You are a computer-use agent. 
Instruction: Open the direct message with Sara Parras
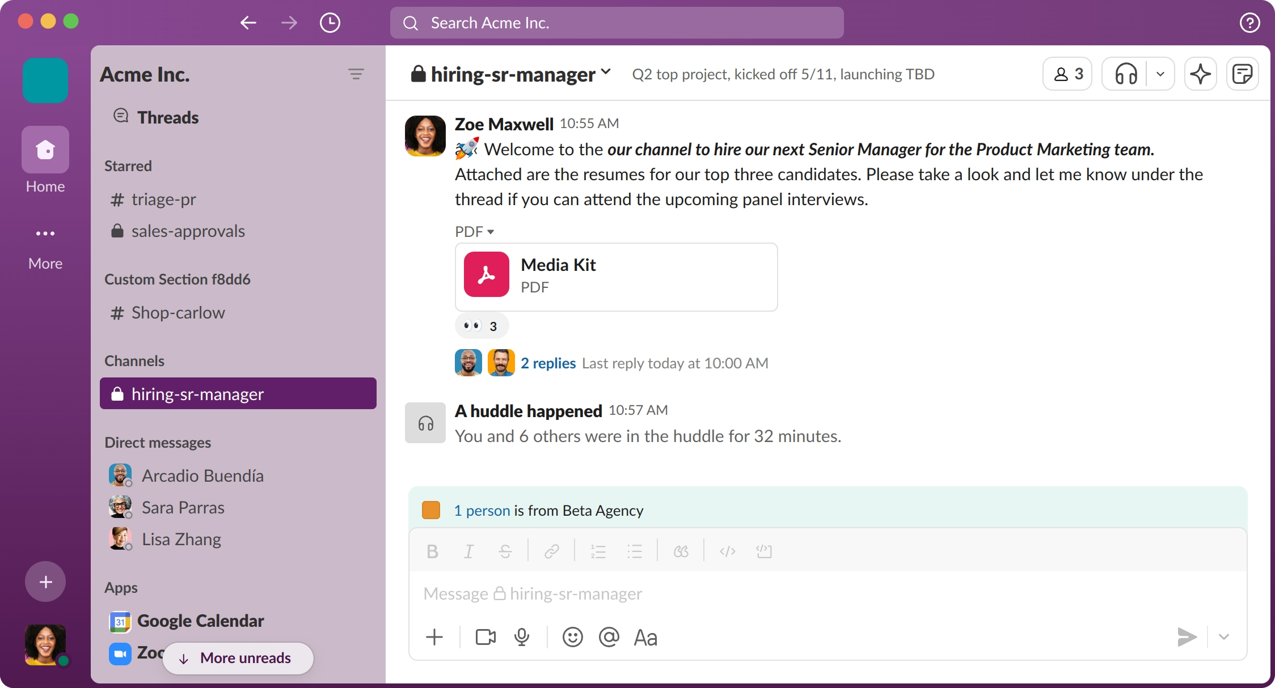pyautogui.click(x=238, y=507)
